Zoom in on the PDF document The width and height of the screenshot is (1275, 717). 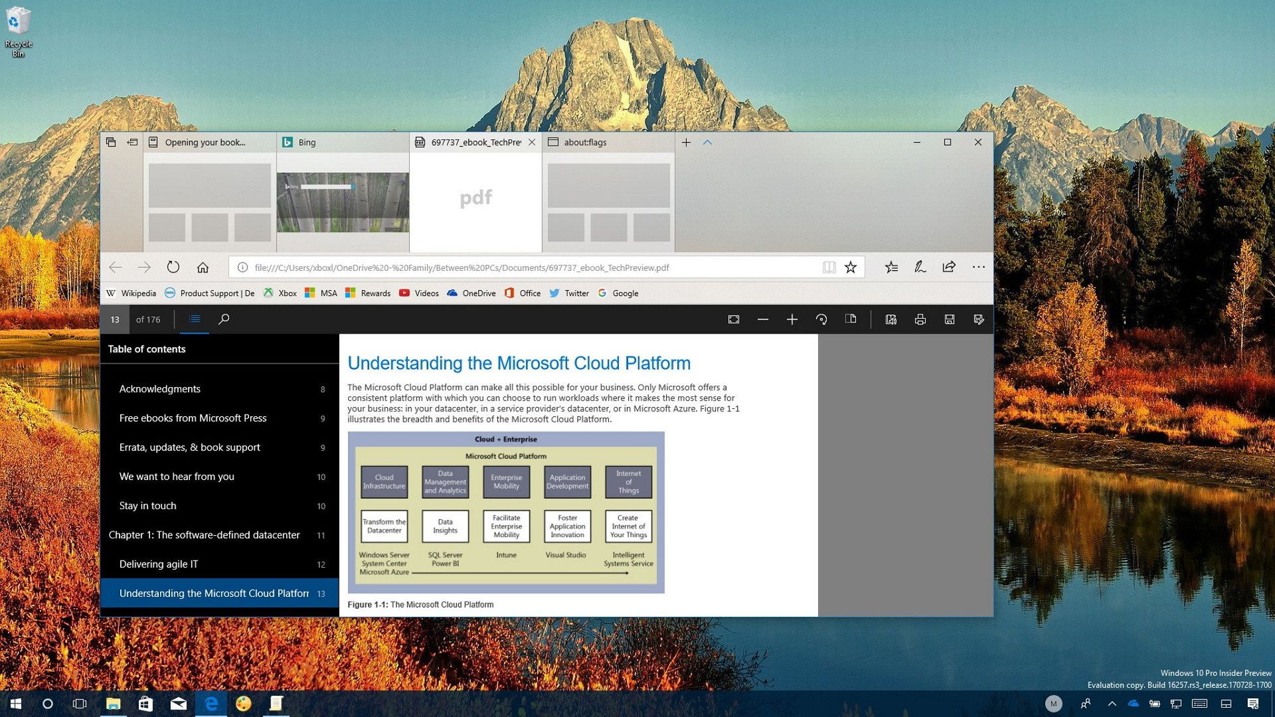click(792, 319)
